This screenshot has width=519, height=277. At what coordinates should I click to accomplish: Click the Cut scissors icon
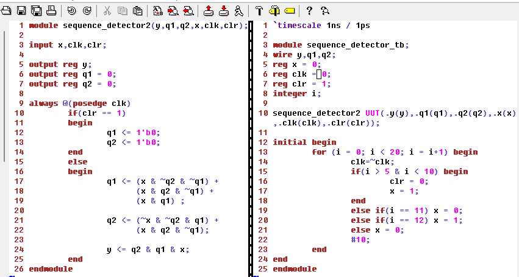pos(107,10)
